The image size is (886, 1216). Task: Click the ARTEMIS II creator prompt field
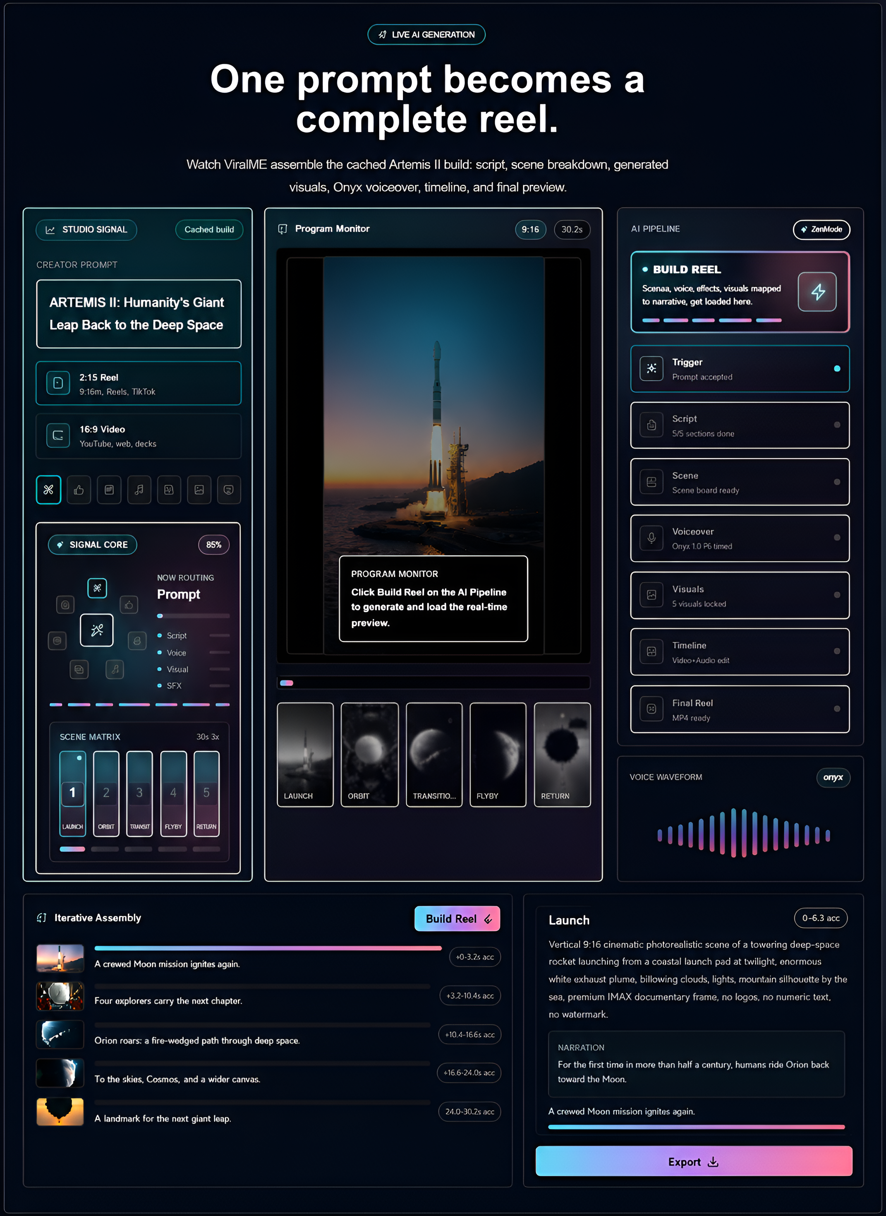coord(139,314)
